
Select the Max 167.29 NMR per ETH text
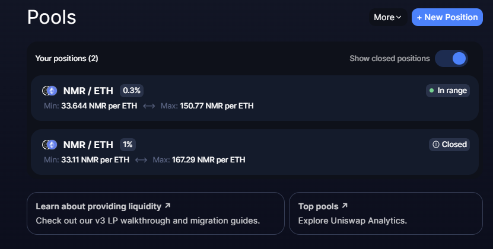click(x=199, y=159)
